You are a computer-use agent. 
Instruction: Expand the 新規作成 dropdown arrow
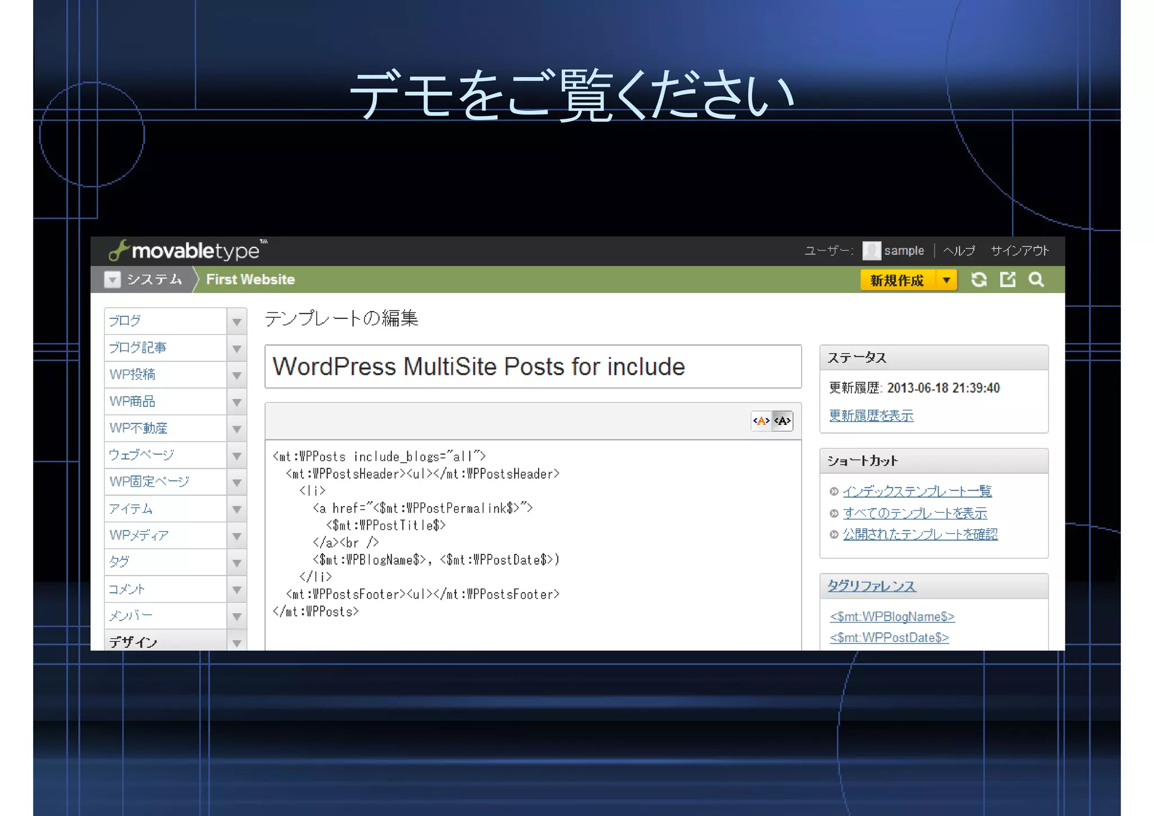click(x=946, y=280)
